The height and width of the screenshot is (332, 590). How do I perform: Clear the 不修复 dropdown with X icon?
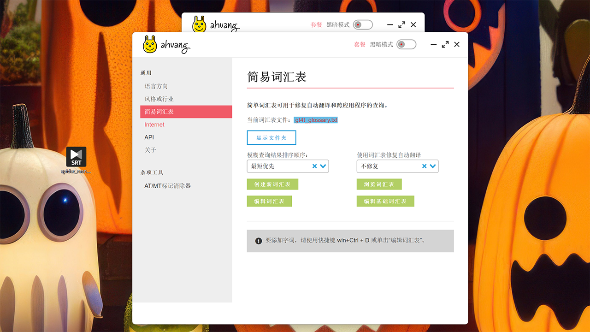point(425,166)
